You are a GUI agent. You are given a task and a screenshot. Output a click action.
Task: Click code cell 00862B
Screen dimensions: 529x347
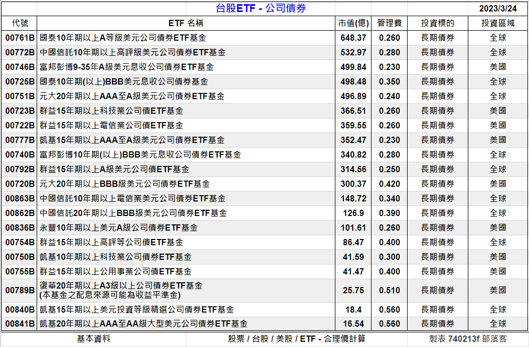tap(20, 213)
